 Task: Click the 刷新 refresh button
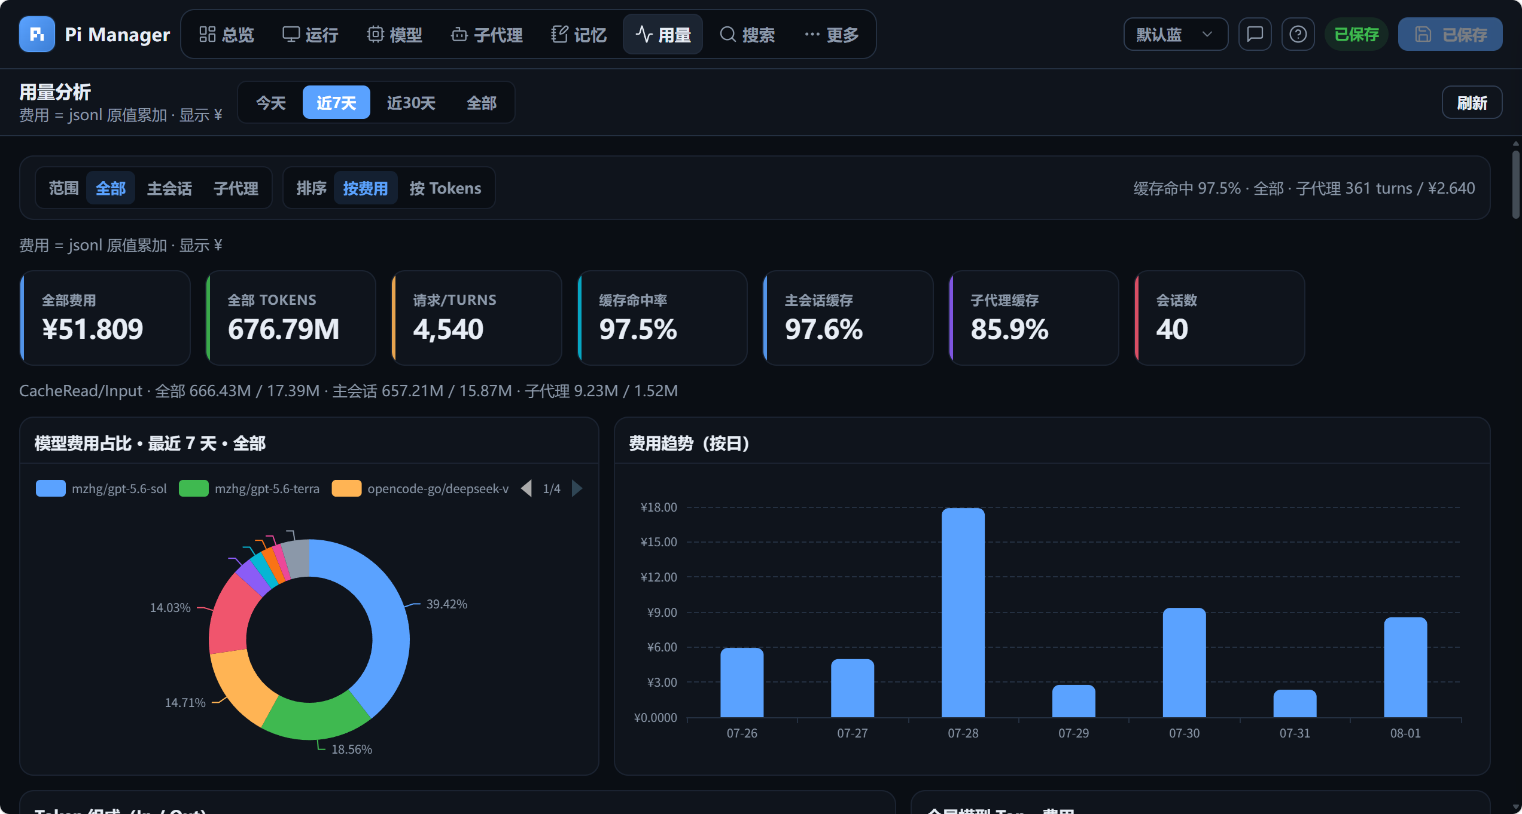point(1472,103)
